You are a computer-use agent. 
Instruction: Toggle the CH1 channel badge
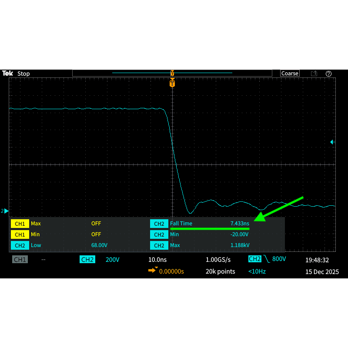click(x=20, y=260)
